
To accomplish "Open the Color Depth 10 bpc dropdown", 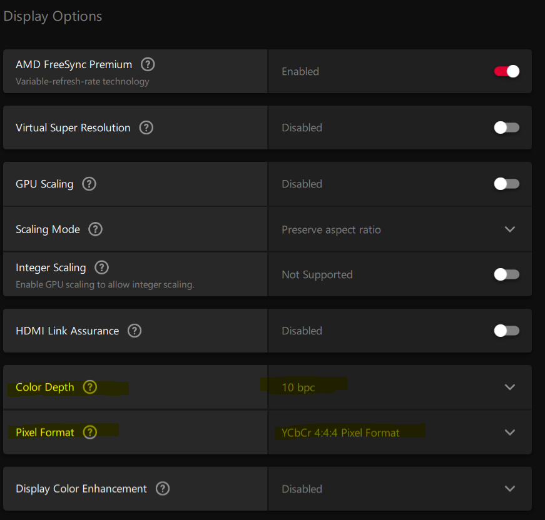I will pos(400,387).
